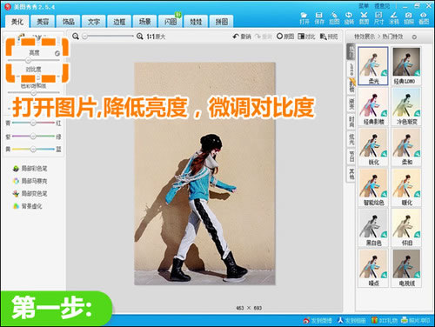Viewport: 435px width, 327px height.
Task: Select the 裁剪 (Crop) tool icon
Action: click(x=364, y=18)
